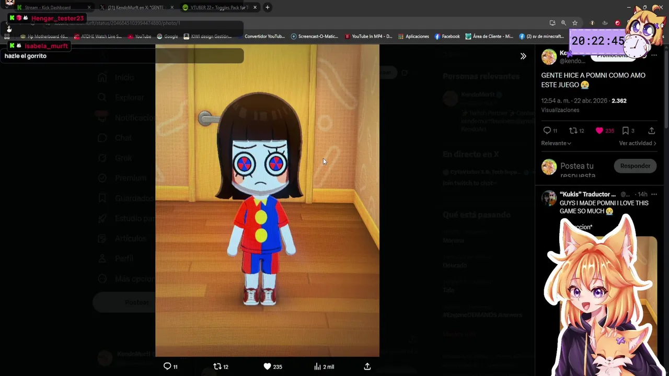Focus the Postea tu respuesta field
The image size is (669, 376).
(578, 170)
